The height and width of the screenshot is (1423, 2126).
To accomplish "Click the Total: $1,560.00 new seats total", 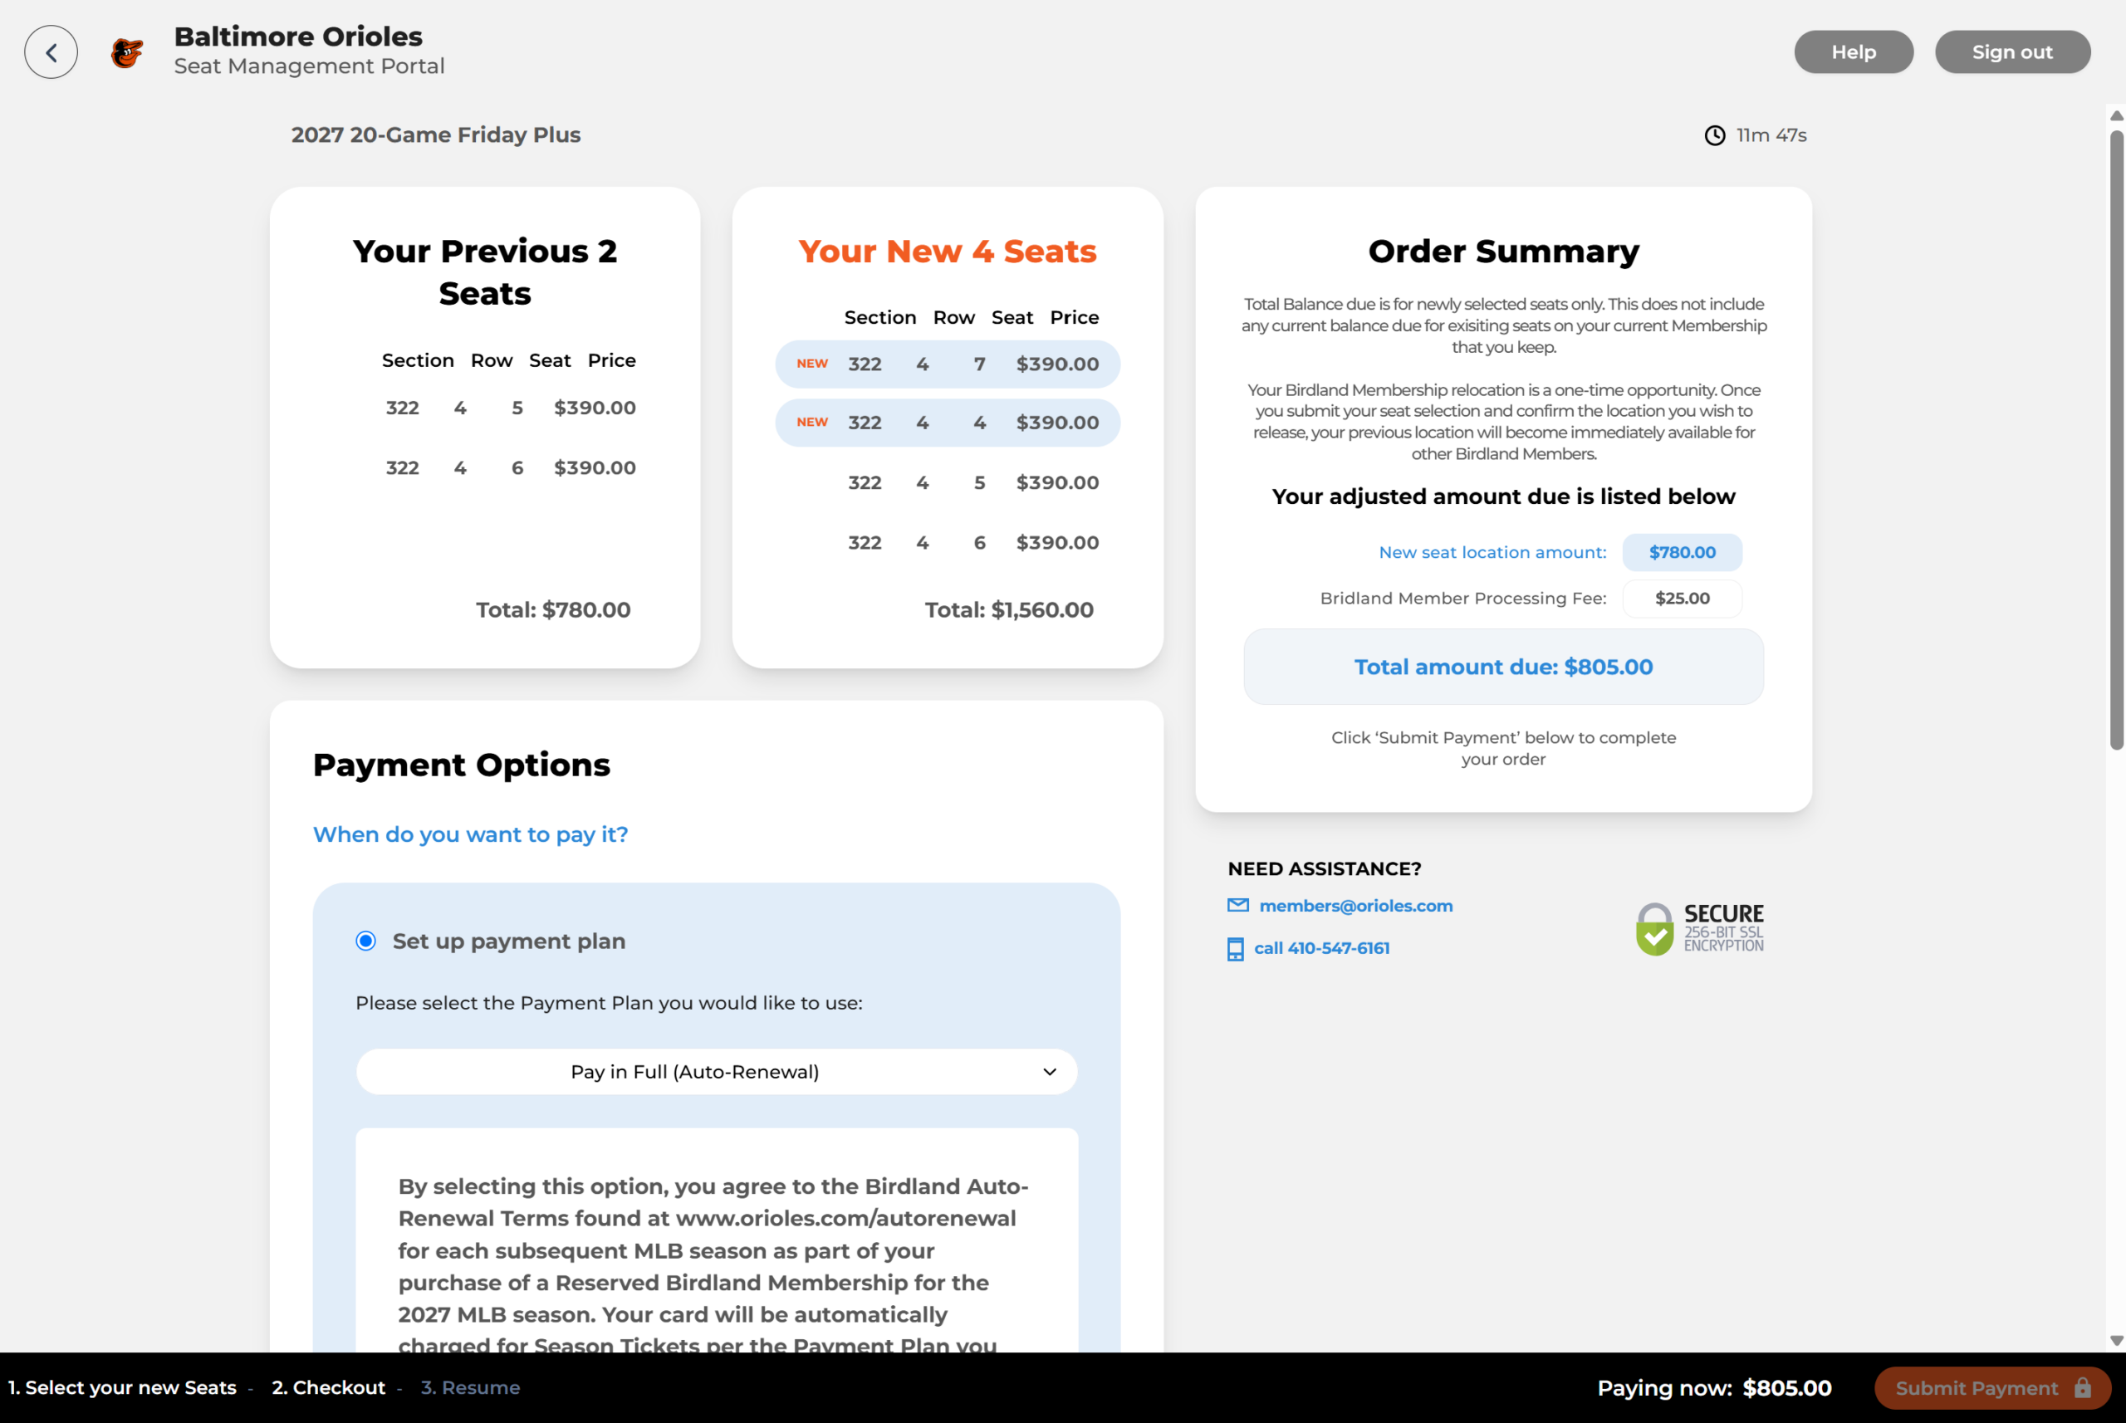I will coord(1008,610).
